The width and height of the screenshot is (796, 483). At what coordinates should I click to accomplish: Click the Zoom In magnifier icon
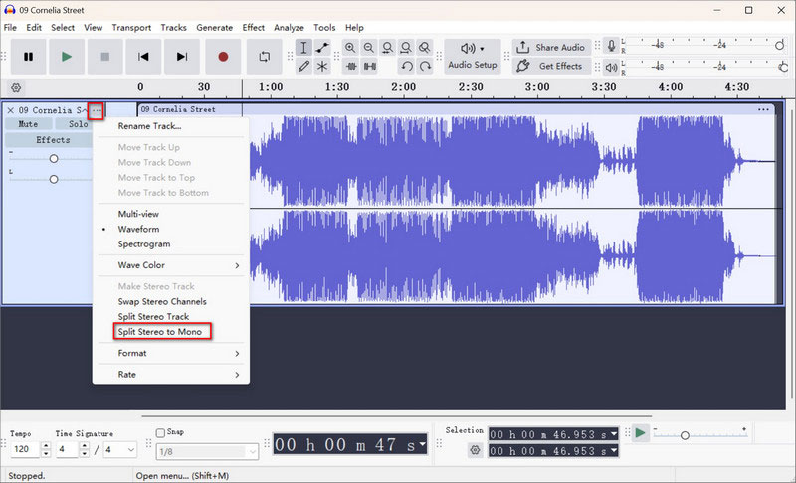[x=350, y=48]
